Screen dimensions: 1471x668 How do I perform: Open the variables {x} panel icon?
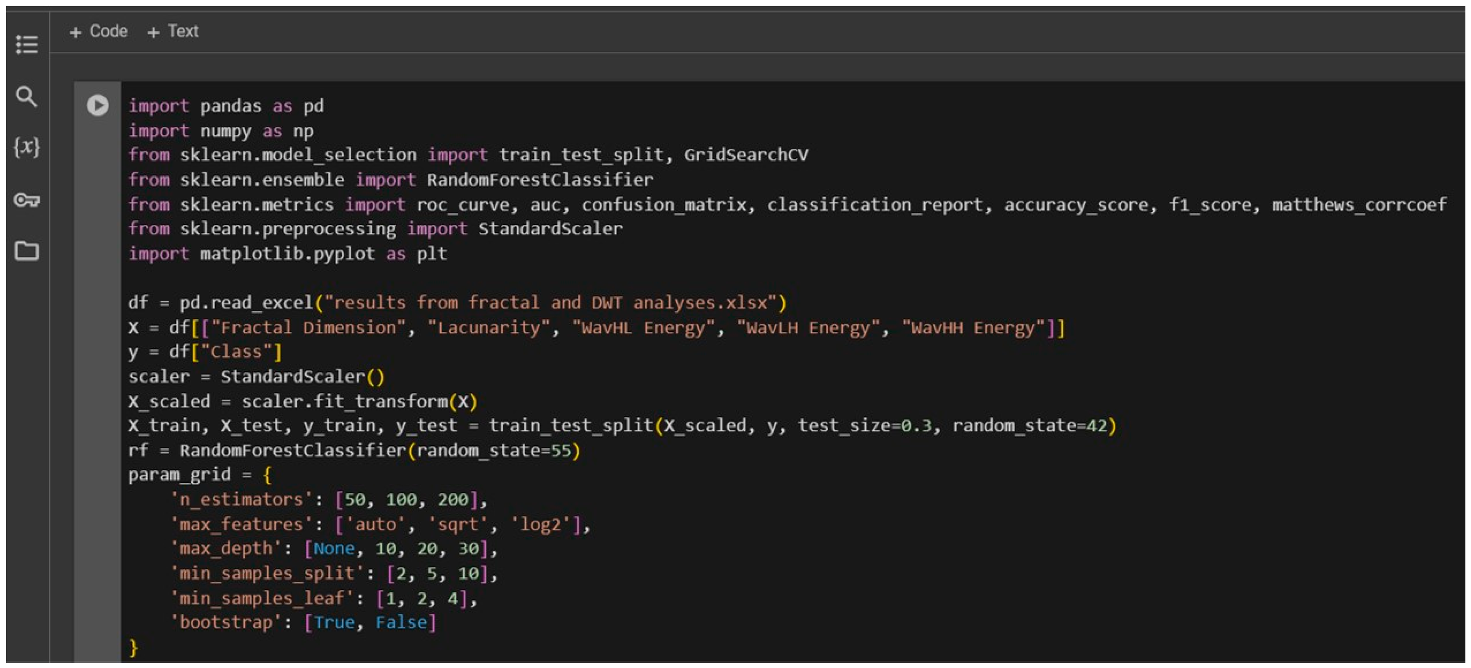26,147
